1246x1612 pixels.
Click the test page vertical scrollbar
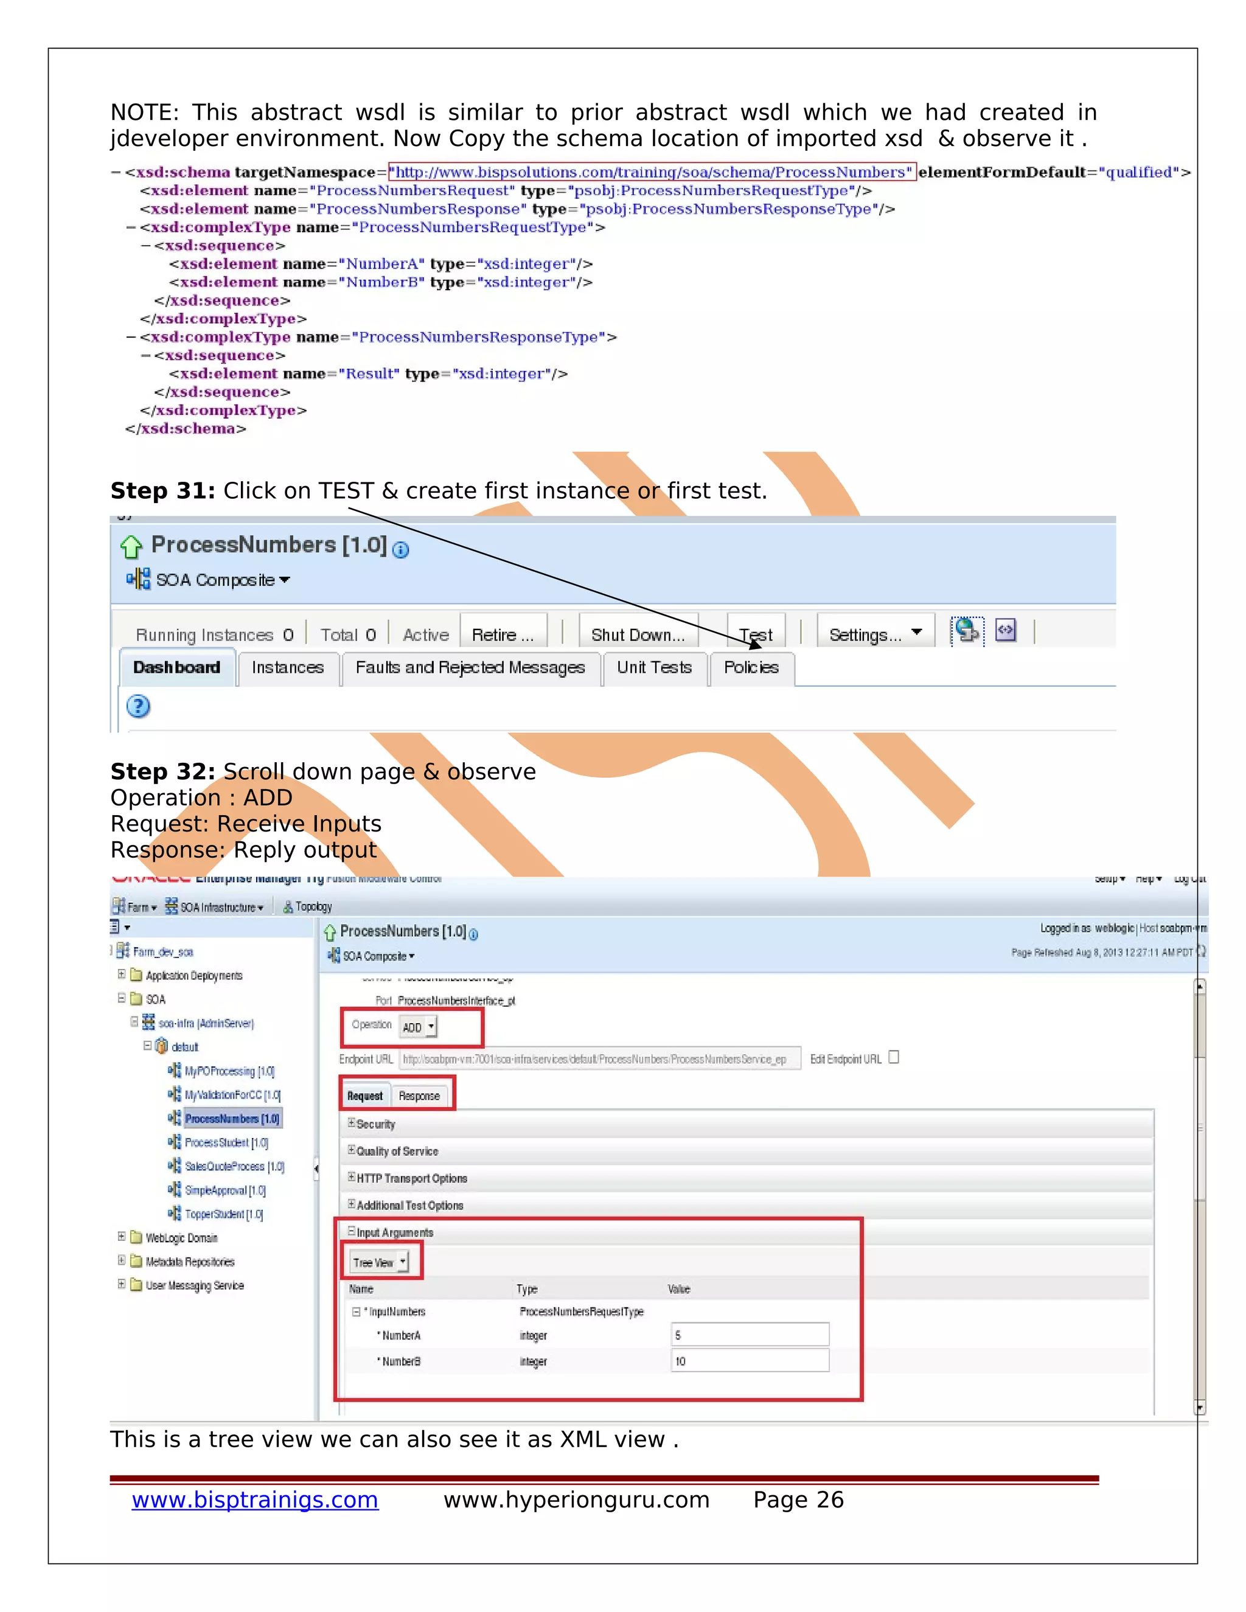tap(1200, 1196)
